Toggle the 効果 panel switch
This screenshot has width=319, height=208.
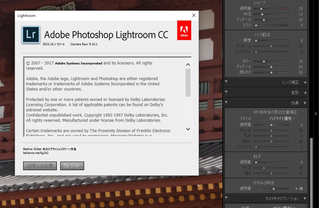[226, 103]
